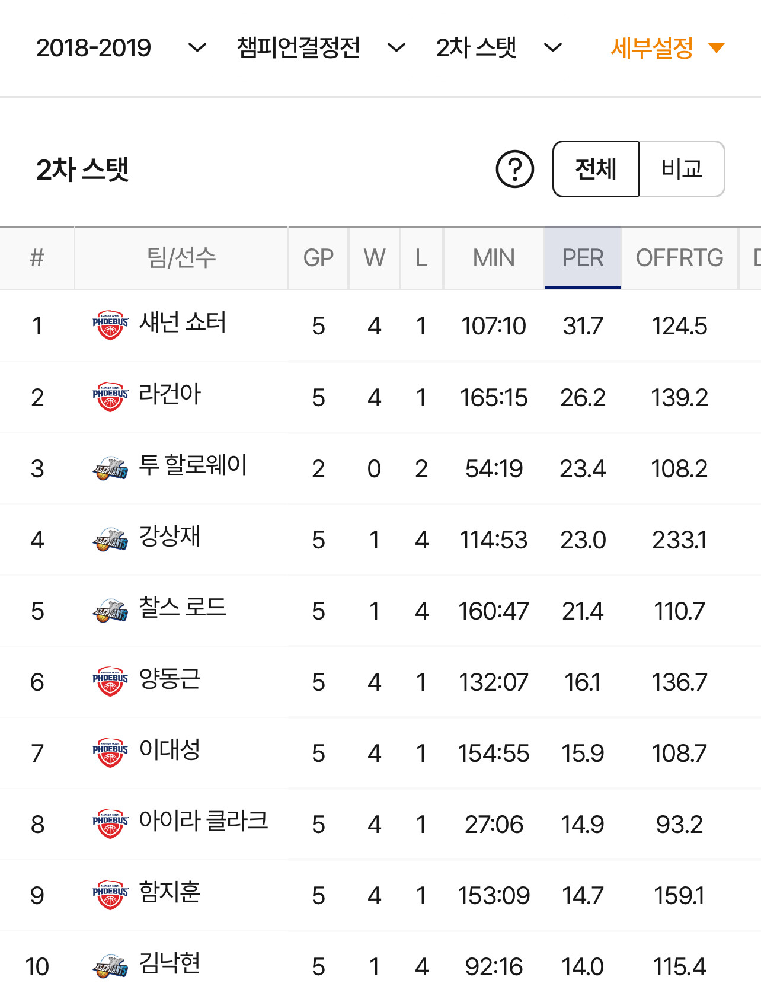Sort by the PER column header
The height and width of the screenshot is (996, 761).
[x=583, y=258]
